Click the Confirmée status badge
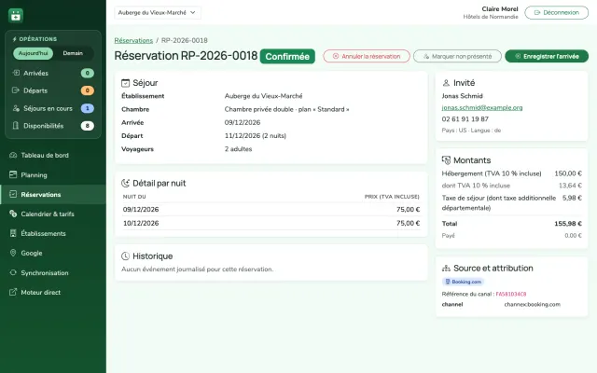 coord(287,56)
